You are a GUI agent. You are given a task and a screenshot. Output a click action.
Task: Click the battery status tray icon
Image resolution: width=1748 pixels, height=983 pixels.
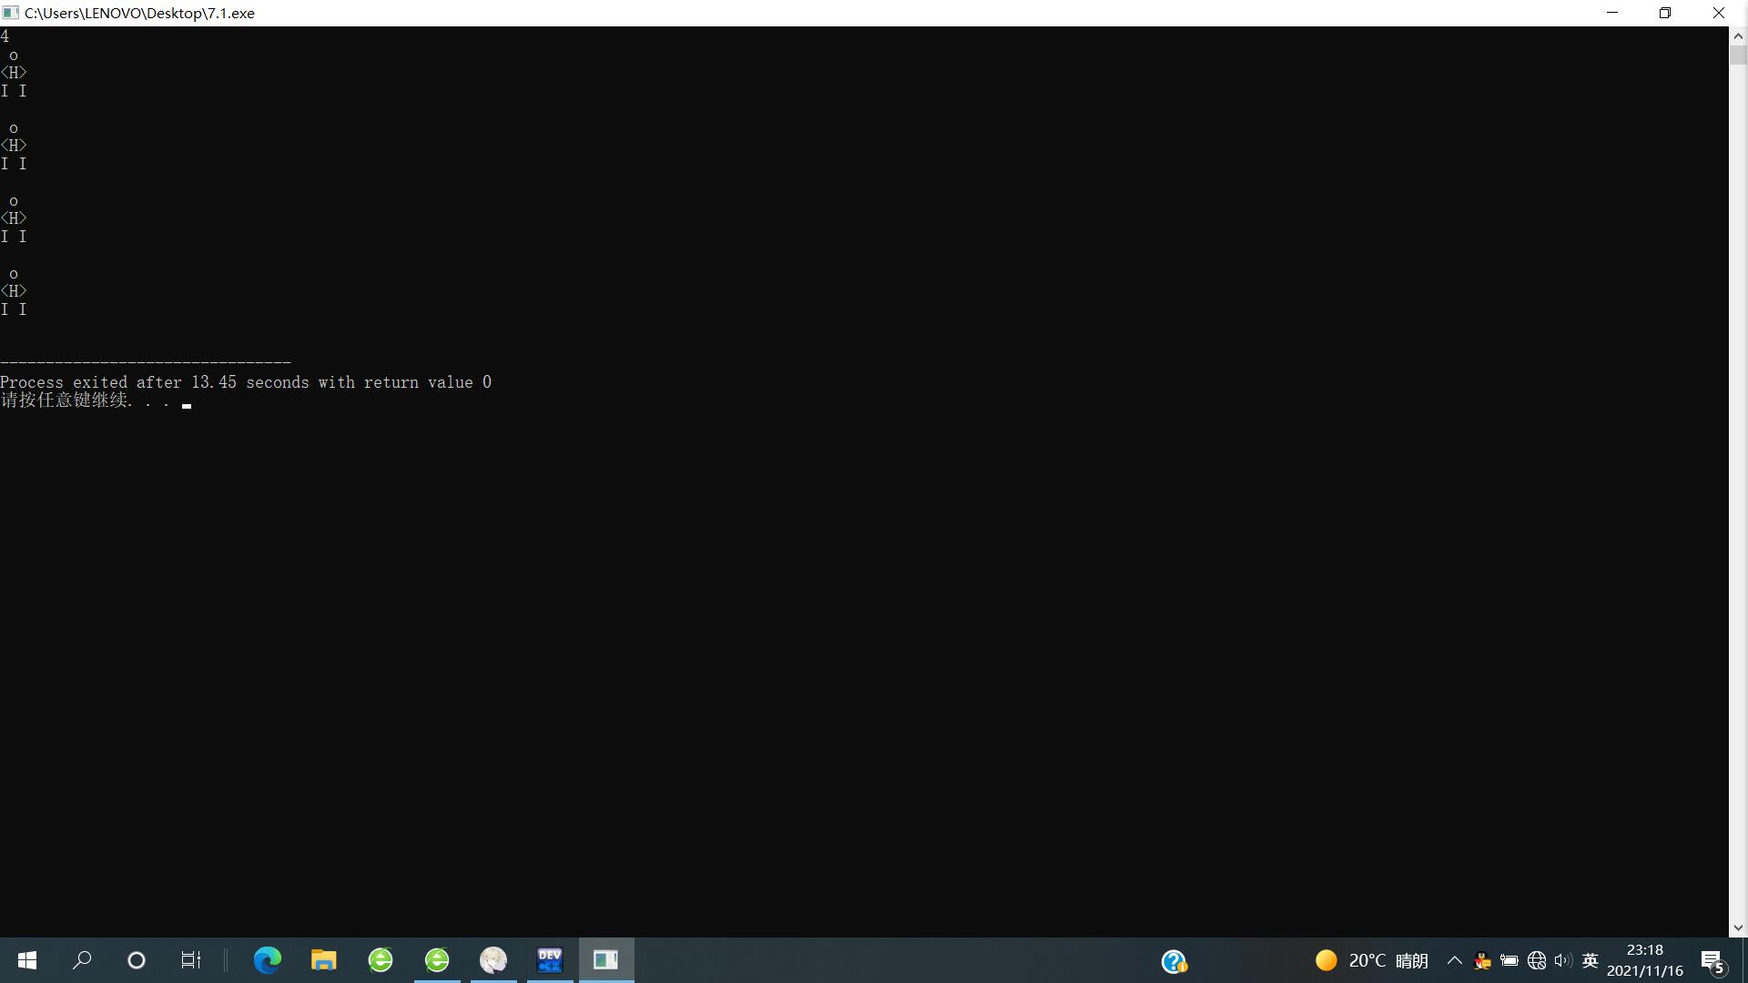coord(1509,961)
